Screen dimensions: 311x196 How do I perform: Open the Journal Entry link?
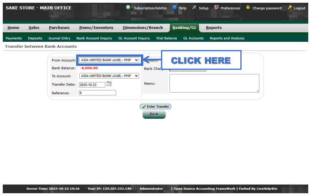pos(59,38)
